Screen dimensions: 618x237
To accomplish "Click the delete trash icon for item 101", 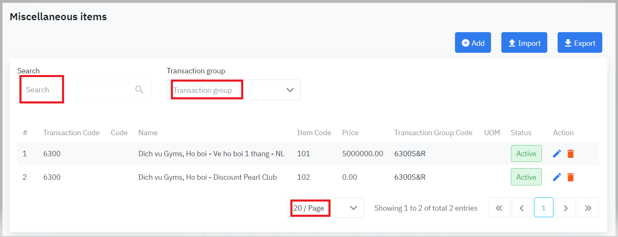I will pos(570,154).
